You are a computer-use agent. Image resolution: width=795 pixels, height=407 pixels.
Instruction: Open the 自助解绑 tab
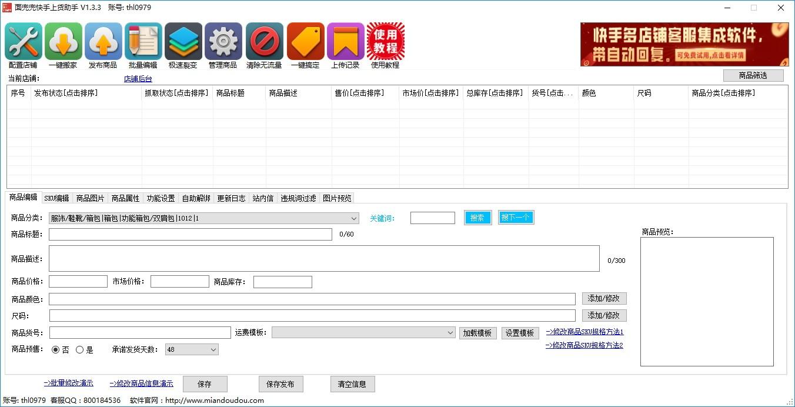[x=196, y=198]
